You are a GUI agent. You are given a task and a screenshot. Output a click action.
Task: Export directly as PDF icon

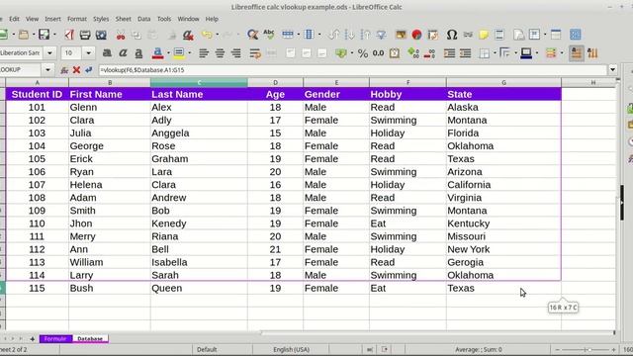point(69,35)
